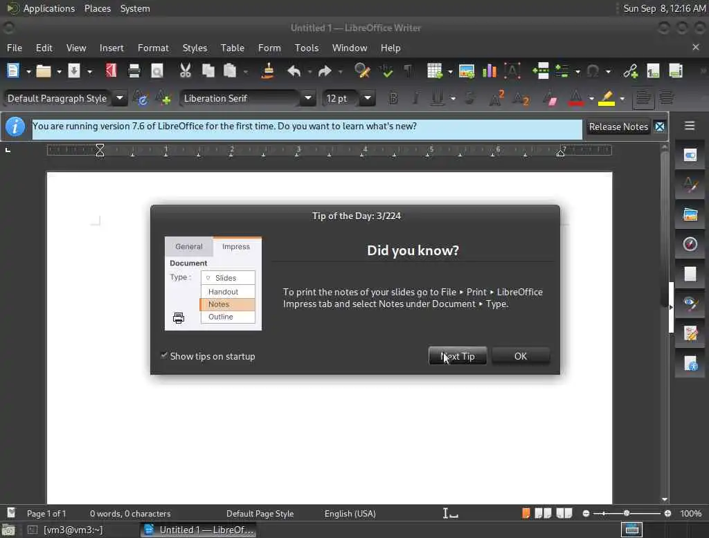Click Clone Formatting paintbrush icon

(268, 71)
